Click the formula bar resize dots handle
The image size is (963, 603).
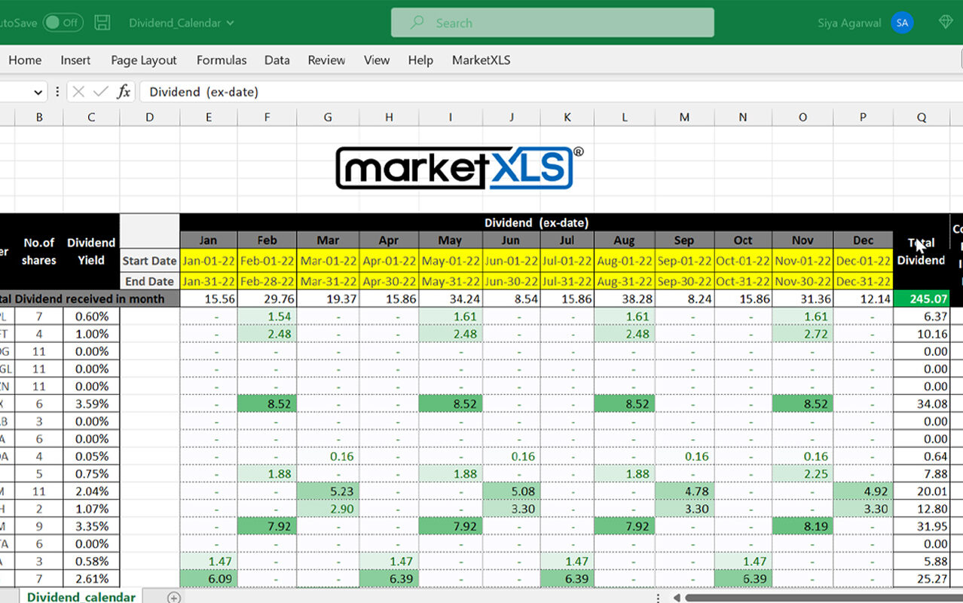[x=57, y=92]
